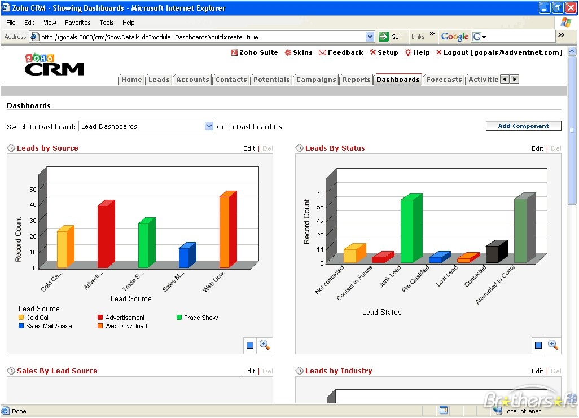Switch to the Accounts tab
Image resolution: width=579 pixels, height=418 pixels.
coord(192,80)
